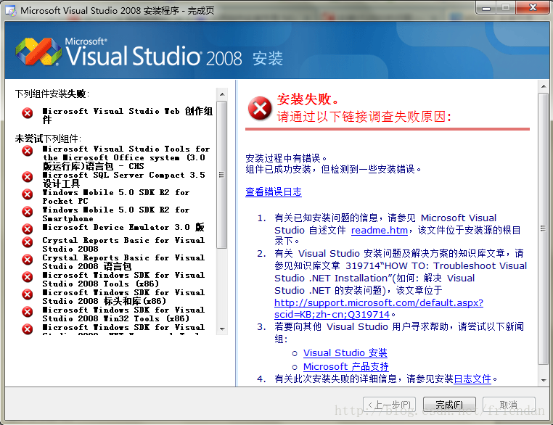Image resolution: width=553 pixels, height=425 pixels.
Task: Click error icon beside Windows SDK Win32 Tools (x86)
Action: (27, 312)
